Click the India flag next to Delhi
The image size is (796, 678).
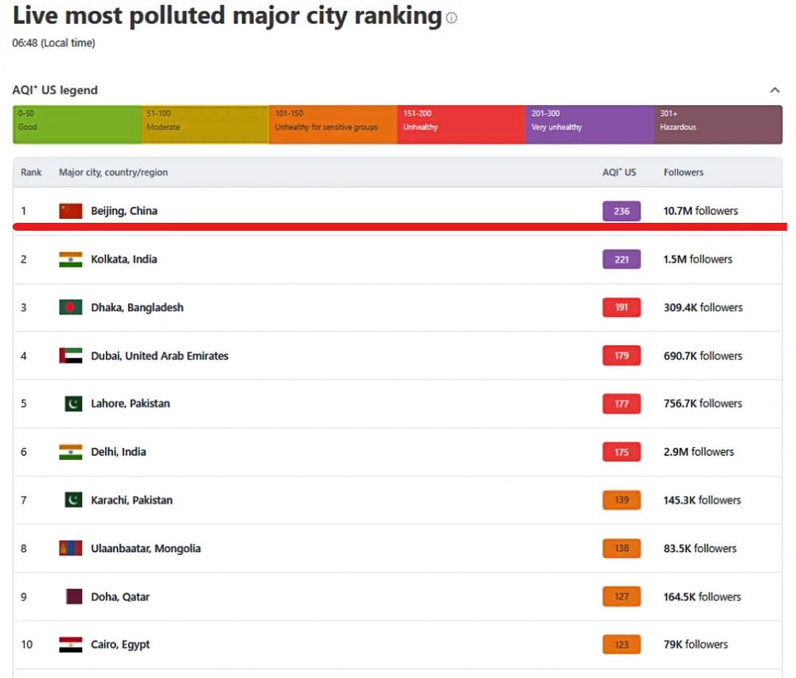tap(71, 452)
